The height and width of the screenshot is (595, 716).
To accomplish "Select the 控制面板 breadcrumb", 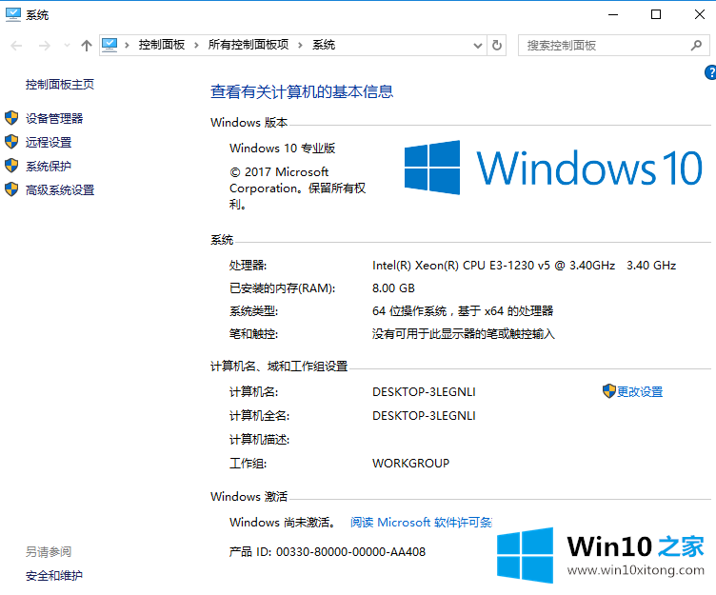I will coord(162,45).
